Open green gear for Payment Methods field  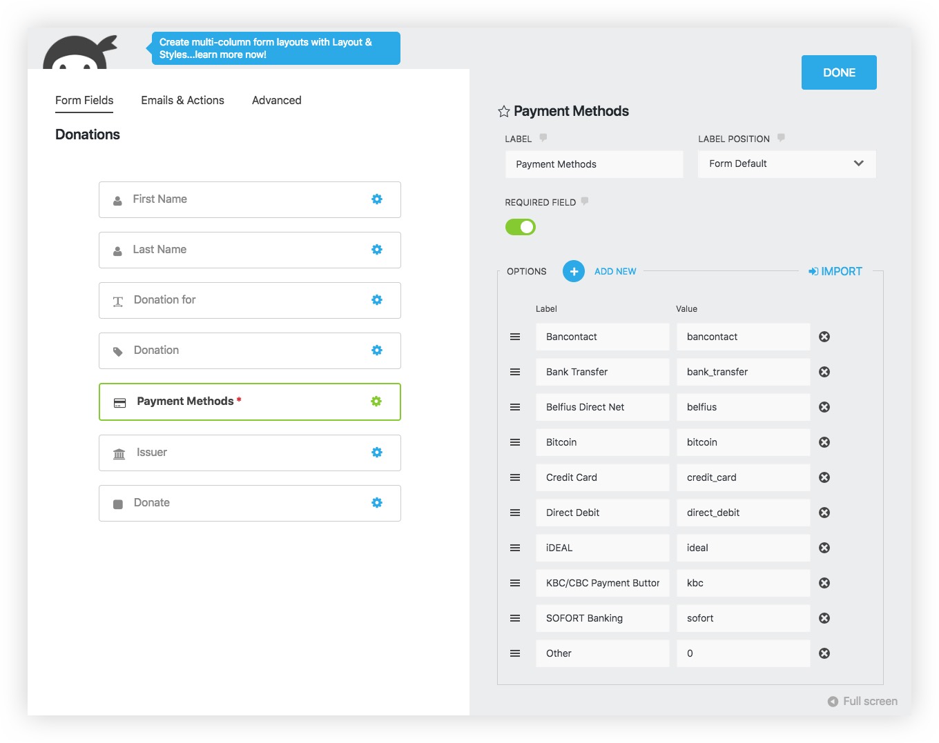(x=376, y=401)
